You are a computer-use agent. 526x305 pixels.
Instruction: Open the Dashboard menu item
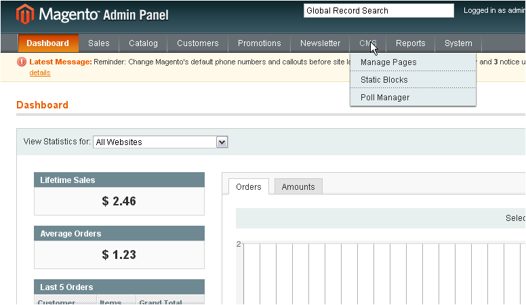pyautogui.click(x=48, y=43)
